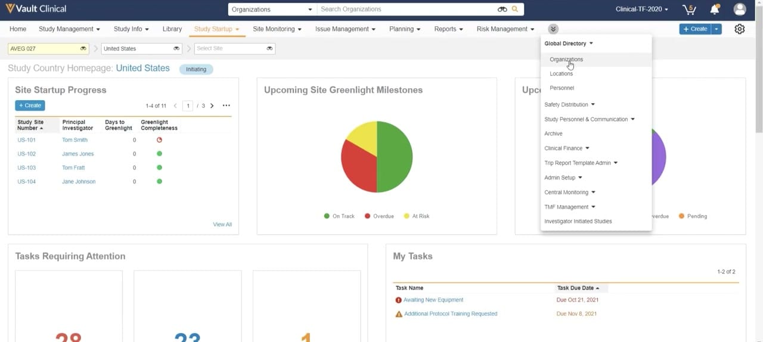Click the warning triangle beside Additional Protocol Training
This screenshot has width=763, height=342.
pos(399,314)
